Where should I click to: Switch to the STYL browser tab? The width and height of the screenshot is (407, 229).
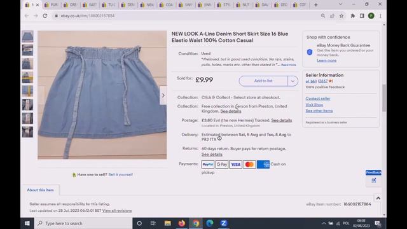(224, 4)
